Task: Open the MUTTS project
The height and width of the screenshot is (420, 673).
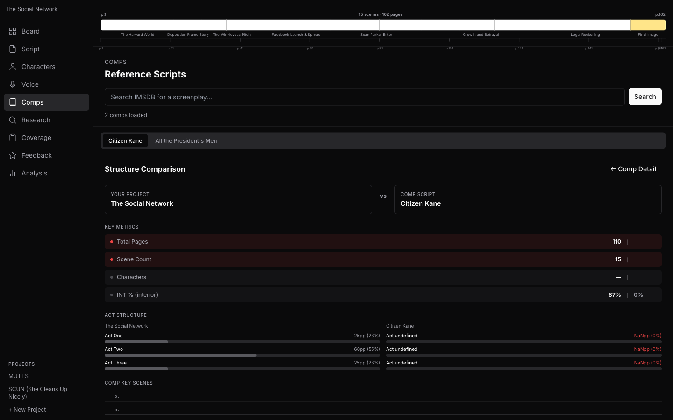Action: [x=19, y=376]
